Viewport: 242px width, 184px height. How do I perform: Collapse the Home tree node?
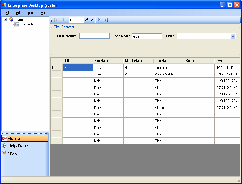(5, 19)
